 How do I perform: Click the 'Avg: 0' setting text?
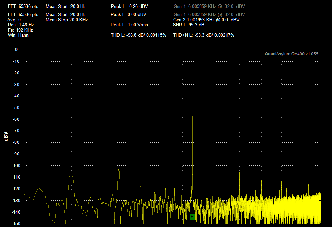coord(14,20)
